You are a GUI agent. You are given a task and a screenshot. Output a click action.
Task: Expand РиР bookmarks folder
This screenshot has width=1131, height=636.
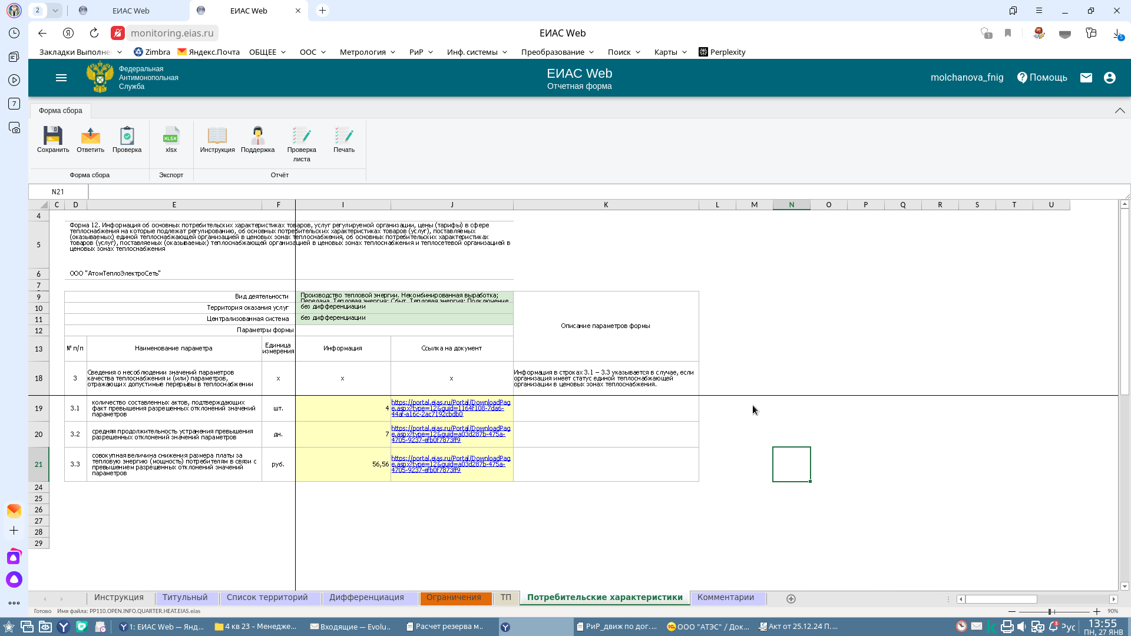[421, 52]
